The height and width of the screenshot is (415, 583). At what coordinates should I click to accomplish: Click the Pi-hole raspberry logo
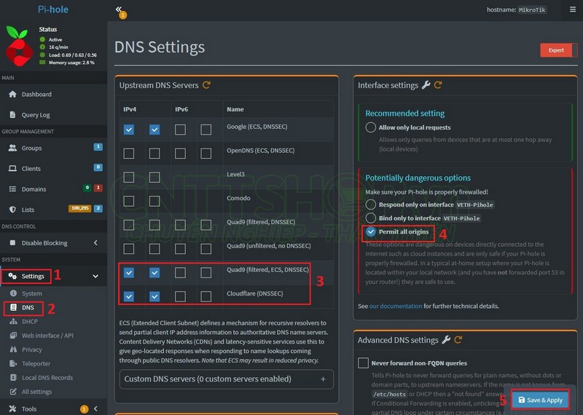[19, 47]
